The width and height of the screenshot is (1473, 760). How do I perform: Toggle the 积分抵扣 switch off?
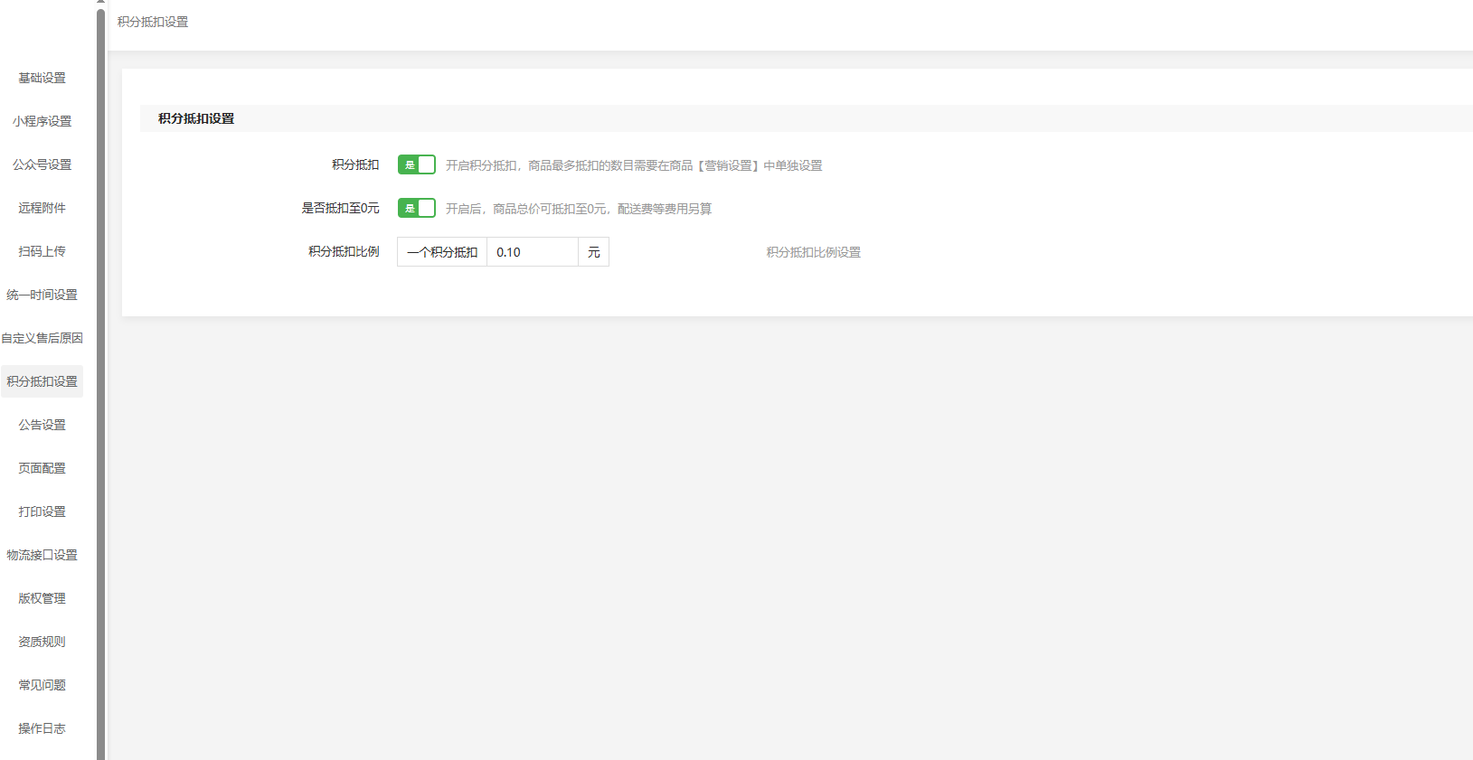[x=416, y=164]
